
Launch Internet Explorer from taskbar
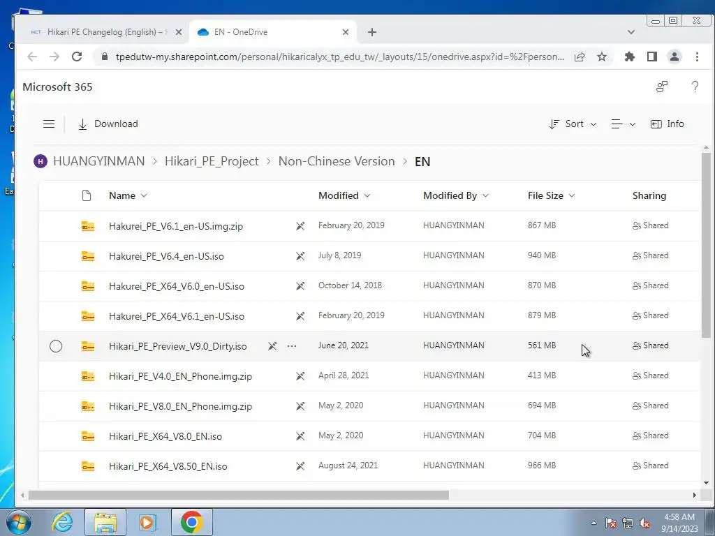coord(62,522)
